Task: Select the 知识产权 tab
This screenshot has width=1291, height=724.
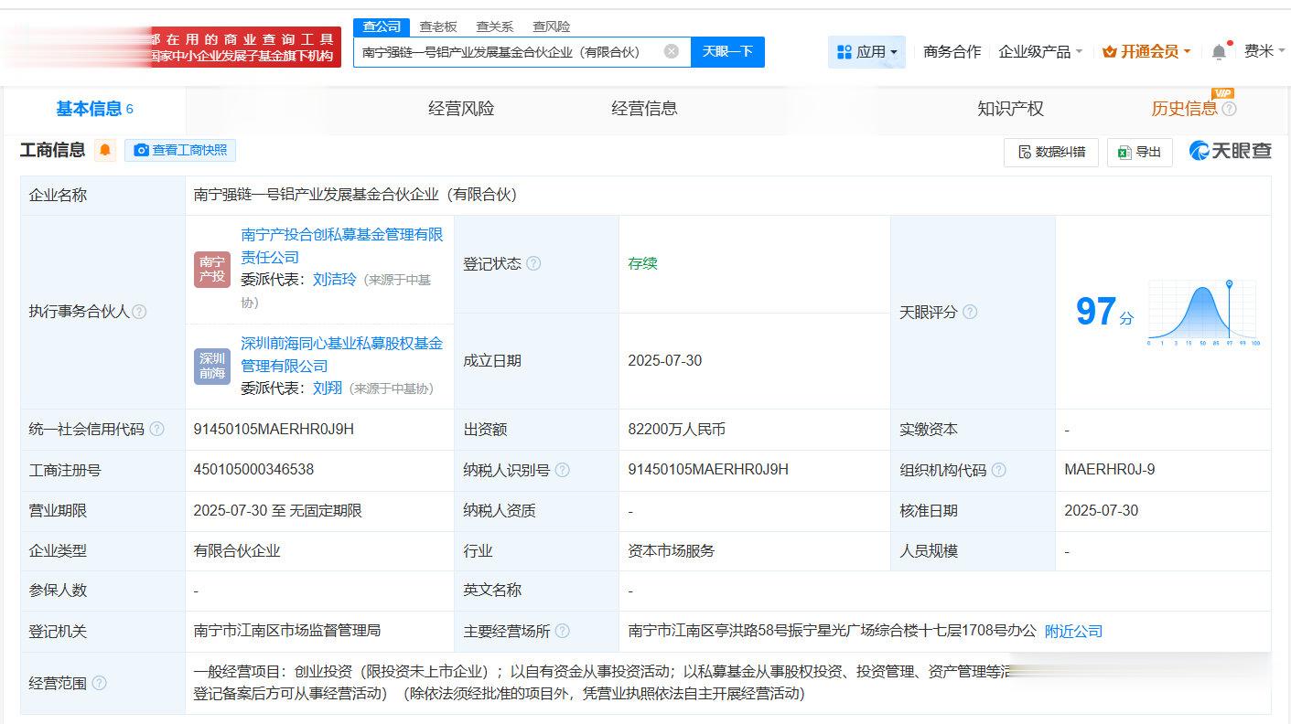Action: click(1010, 109)
